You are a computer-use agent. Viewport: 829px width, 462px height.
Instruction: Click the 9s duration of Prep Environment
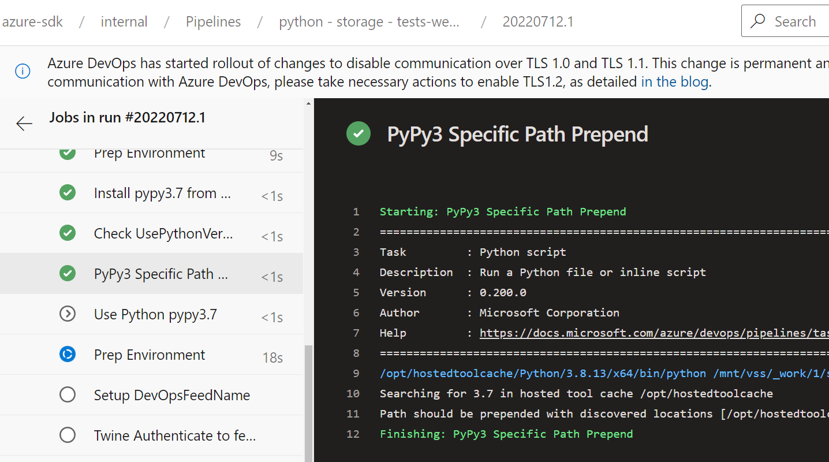(x=276, y=155)
